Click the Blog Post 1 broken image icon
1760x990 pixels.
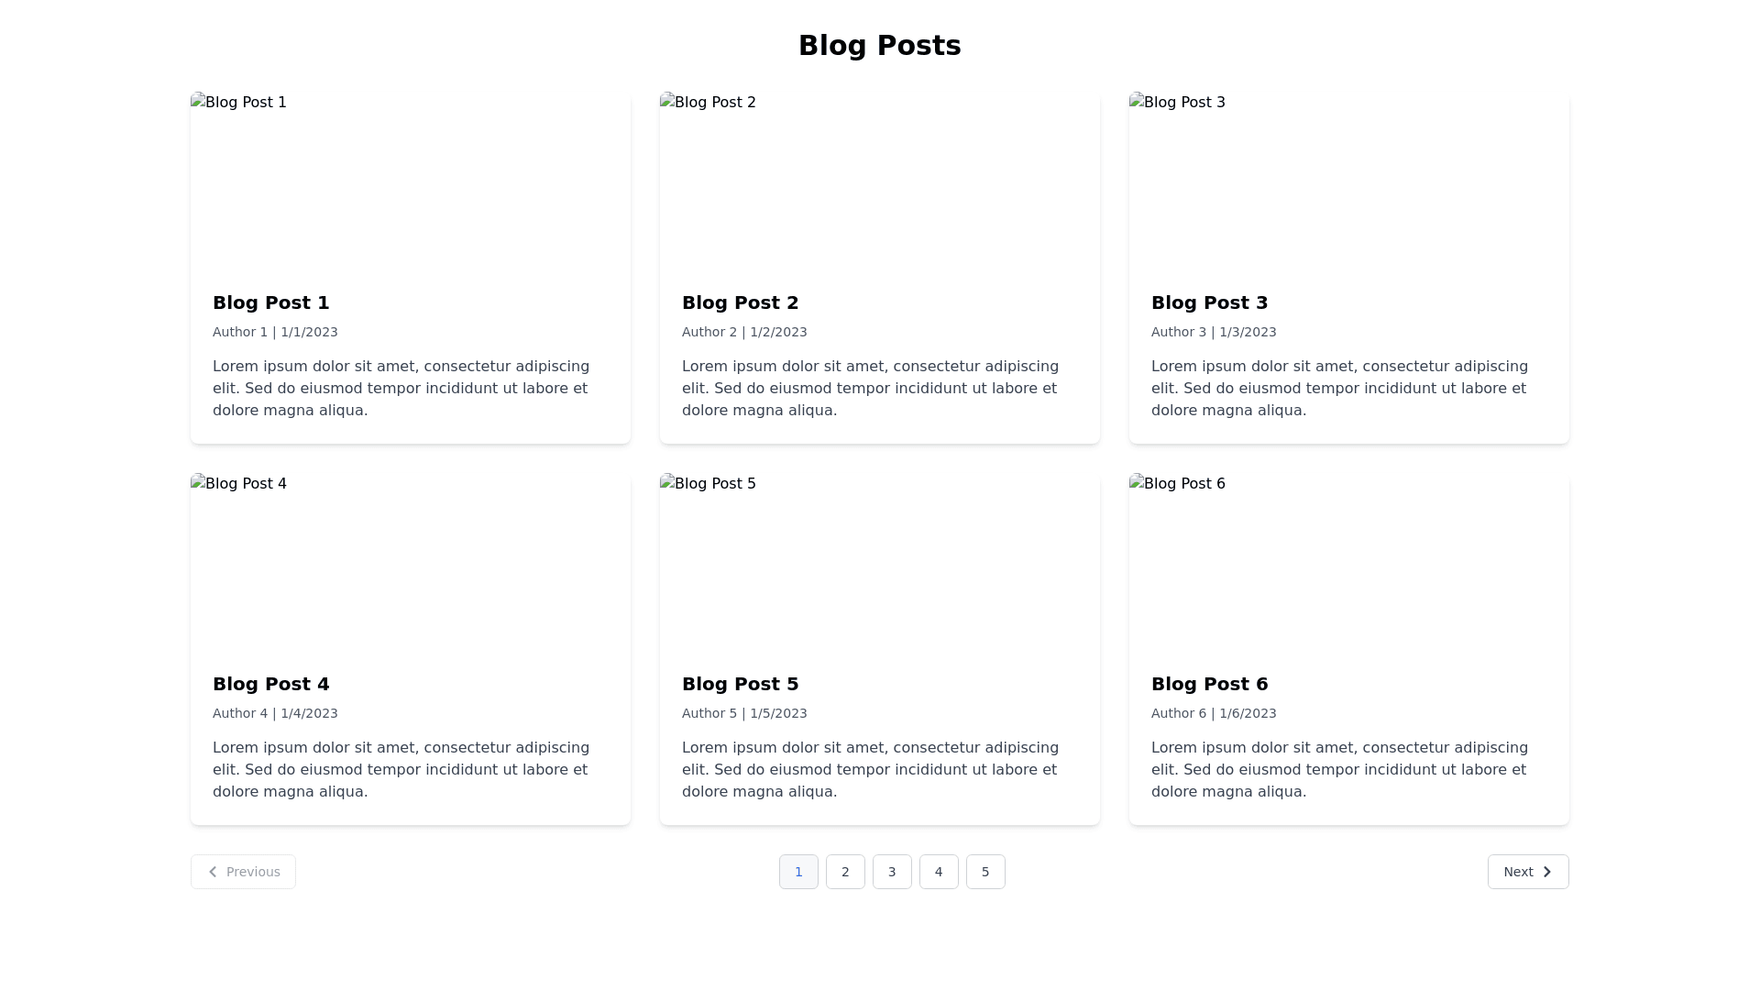click(198, 101)
